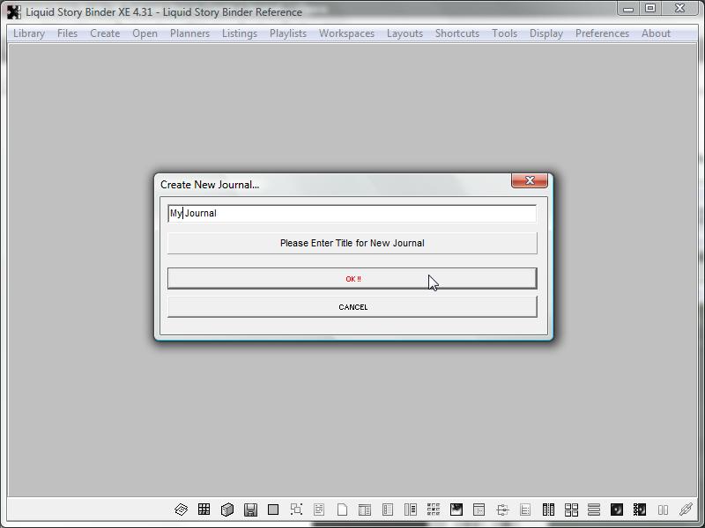The width and height of the screenshot is (705, 528).
Task: Click the 3D cube icon in bottom toolbar
Action: point(227,510)
